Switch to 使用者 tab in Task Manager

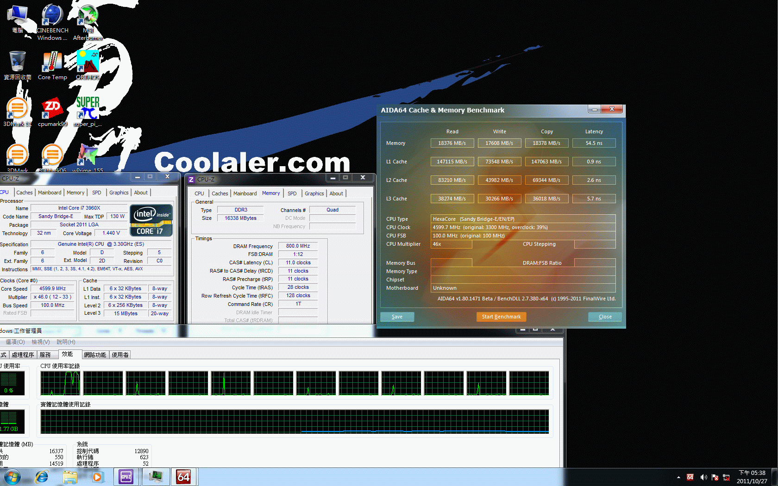point(120,355)
